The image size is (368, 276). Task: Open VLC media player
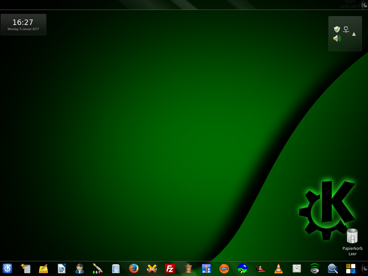(x=279, y=268)
